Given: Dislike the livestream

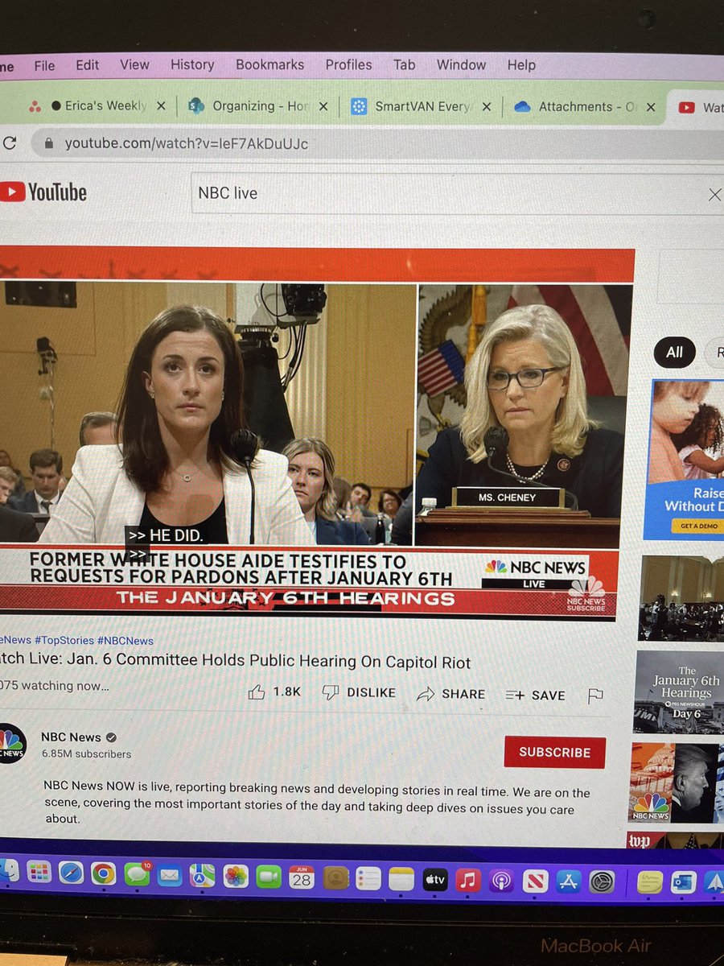Looking at the screenshot, I should click(358, 693).
